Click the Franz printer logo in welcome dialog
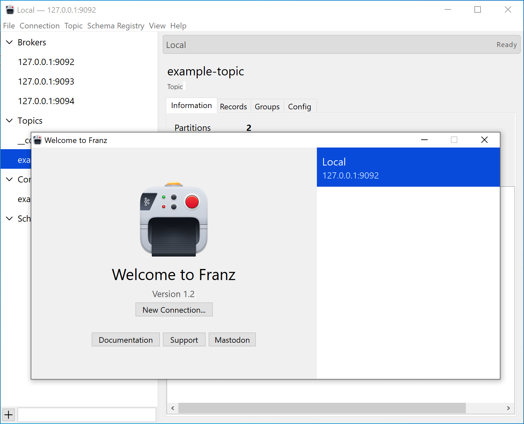This screenshot has width=524, height=424. coord(174,219)
